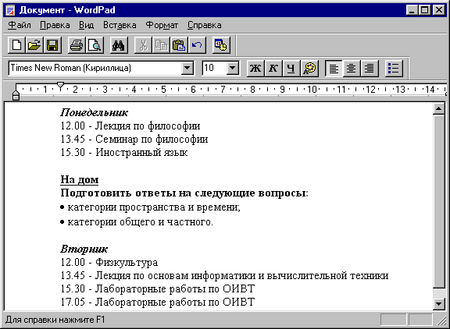The image size is (450, 329).
Task: Click scrollbar down arrow
Action: [x=438, y=304]
